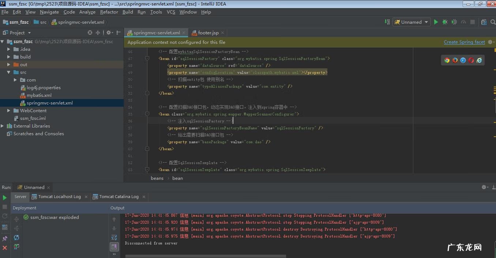Image resolution: width=496 pixels, height=258 pixels.
Task: Expand the WebContent folder in project tree
Action: (9, 110)
